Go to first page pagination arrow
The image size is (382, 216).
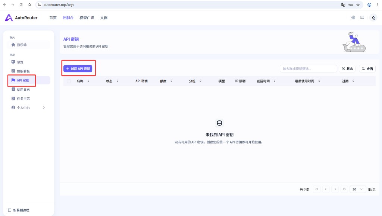click(317, 189)
